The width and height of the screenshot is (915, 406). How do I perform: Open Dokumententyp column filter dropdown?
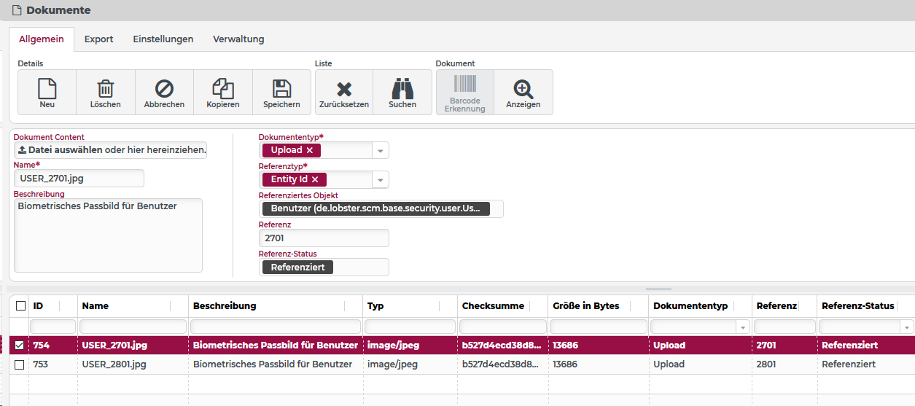pyautogui.click(x=742, y=327)
